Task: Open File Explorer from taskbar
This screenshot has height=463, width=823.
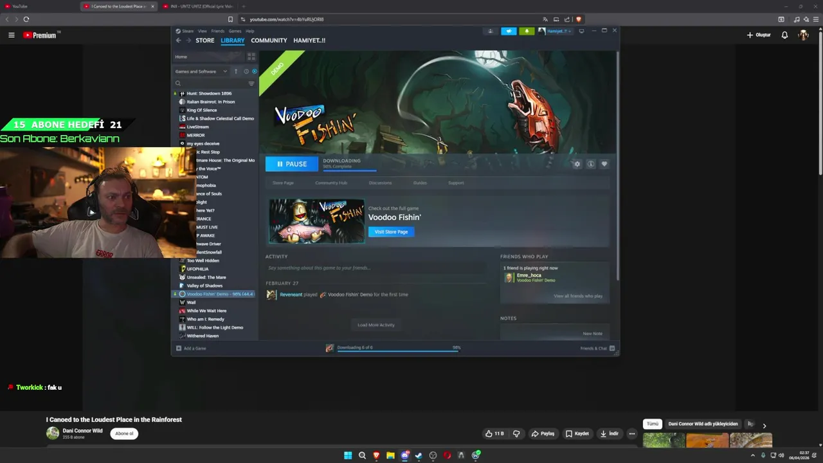Action: (x=390, y=455)
